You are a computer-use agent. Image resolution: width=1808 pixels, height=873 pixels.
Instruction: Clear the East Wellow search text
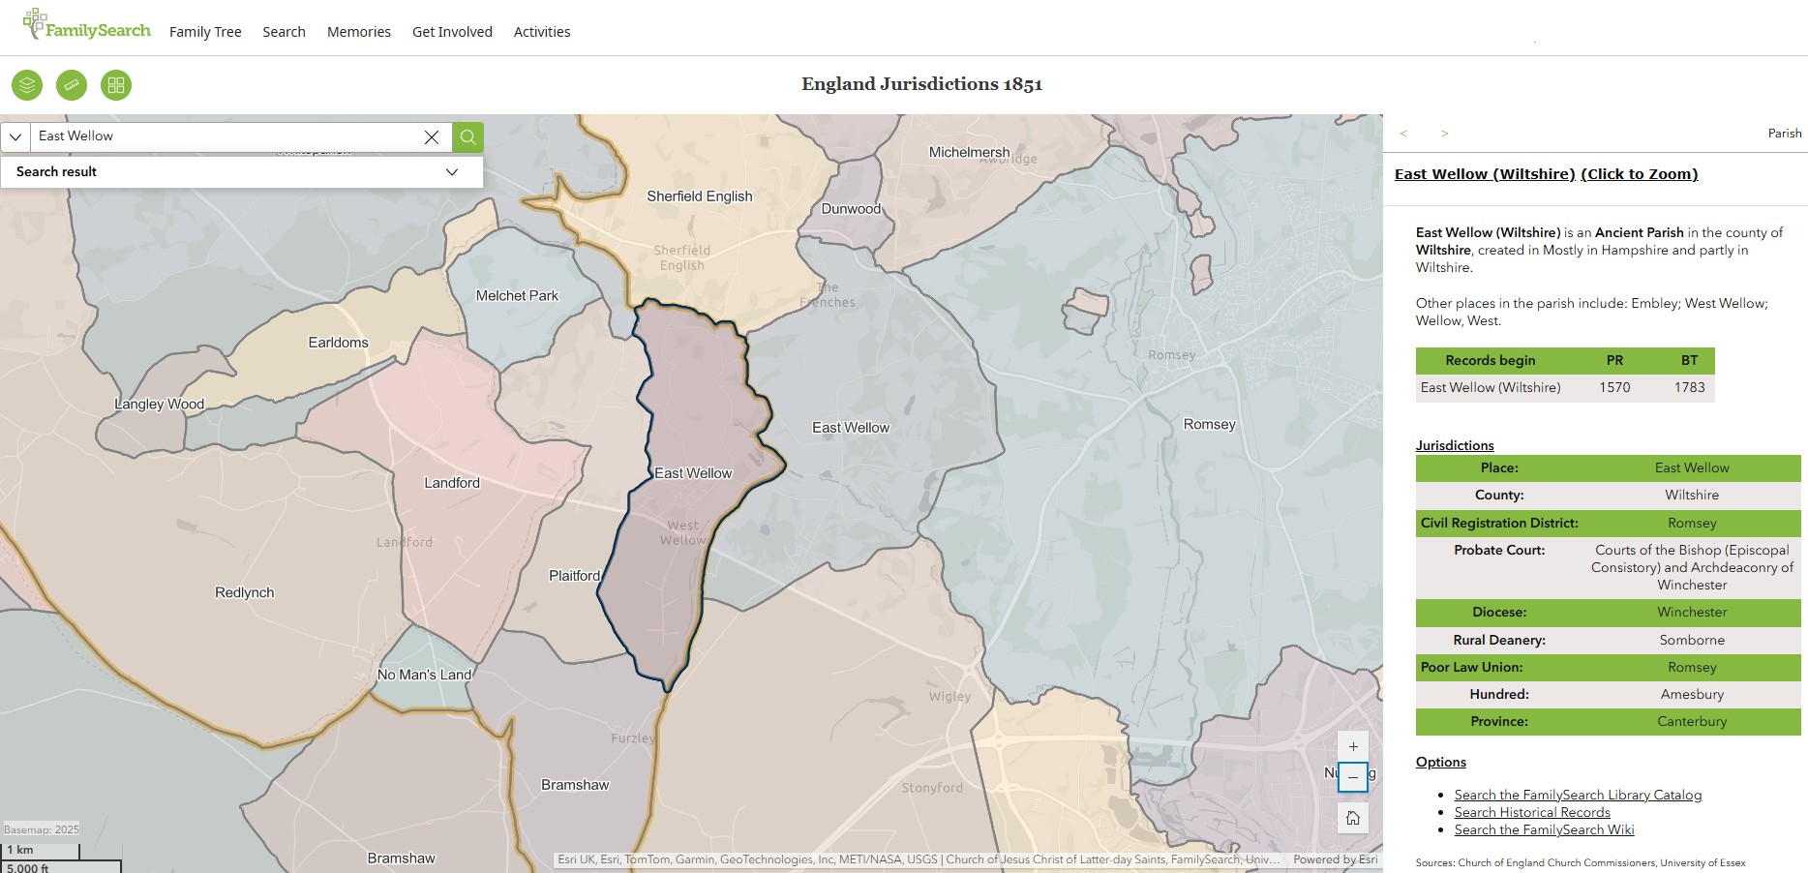432,137
